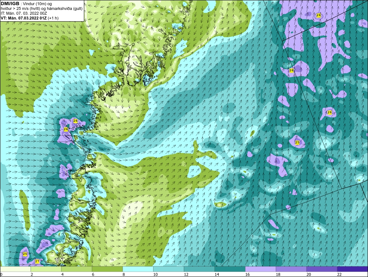
Task: Click the '16' tick label on the color scale
Action: [247, 275]
